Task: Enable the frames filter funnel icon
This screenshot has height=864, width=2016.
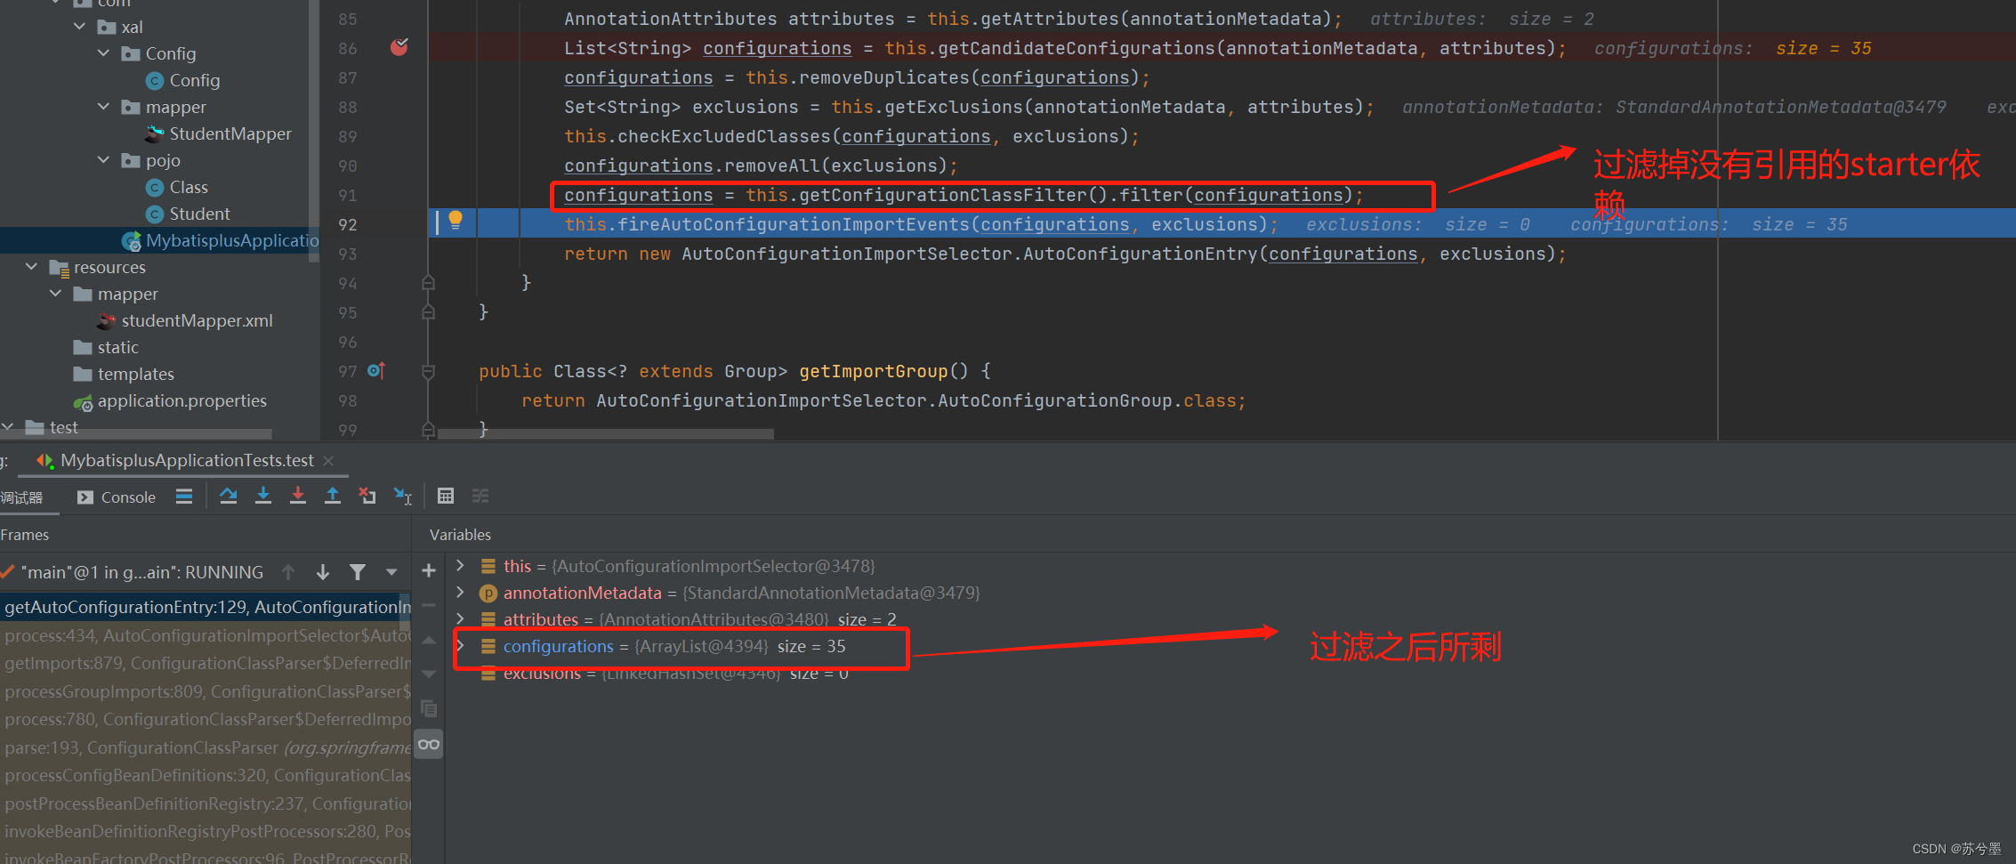Action: pyautogui.click(x=358, y=571)
